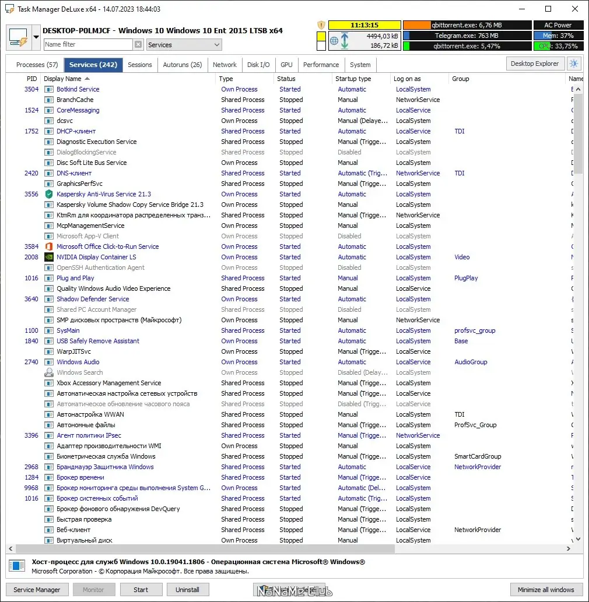Click the computer with lightning icon
Screen dimensions: 589x602
click(19, 37)
